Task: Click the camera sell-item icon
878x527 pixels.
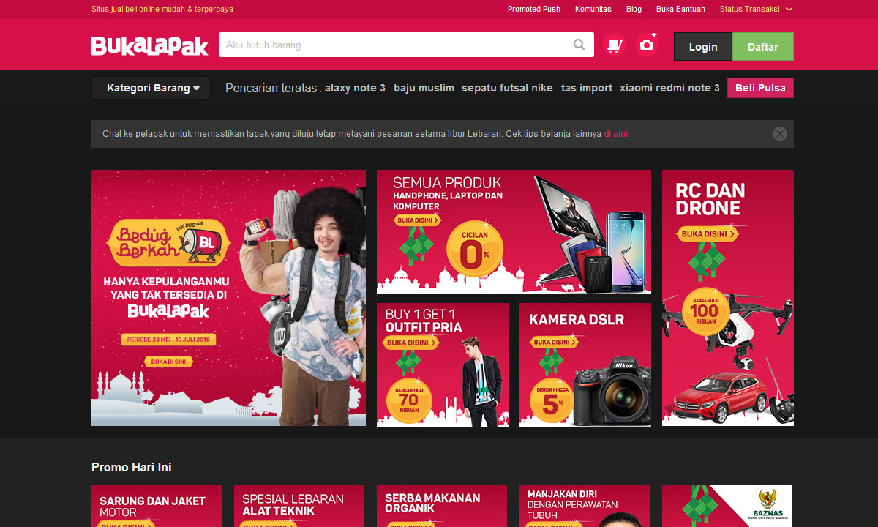Action: point(647,45)
